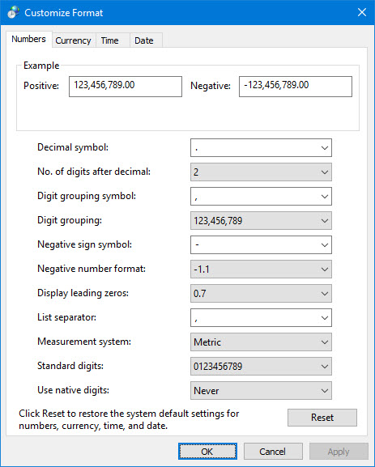375x467 pixels.
Task: Change Measurement system from Metric
Action: coord(261,342)
